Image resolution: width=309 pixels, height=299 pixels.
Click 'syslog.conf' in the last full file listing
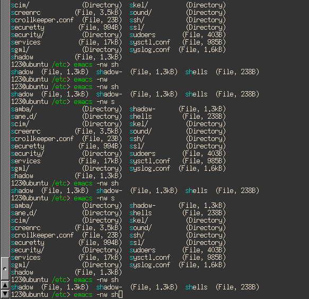[150, 265]
